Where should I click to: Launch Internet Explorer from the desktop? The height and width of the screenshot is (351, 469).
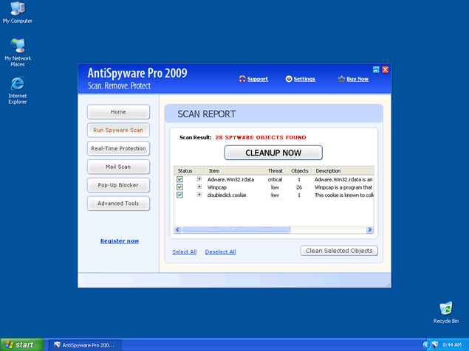17,84
